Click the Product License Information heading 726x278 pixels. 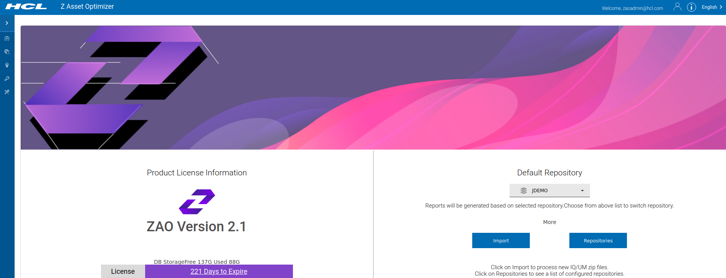click(197, 173)
